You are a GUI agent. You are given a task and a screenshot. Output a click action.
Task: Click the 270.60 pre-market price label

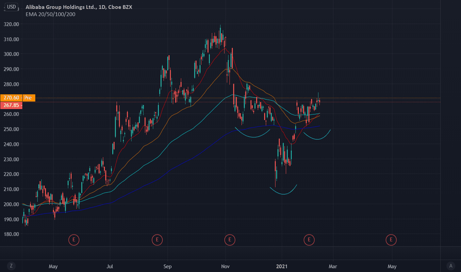[x=11, y=97]
